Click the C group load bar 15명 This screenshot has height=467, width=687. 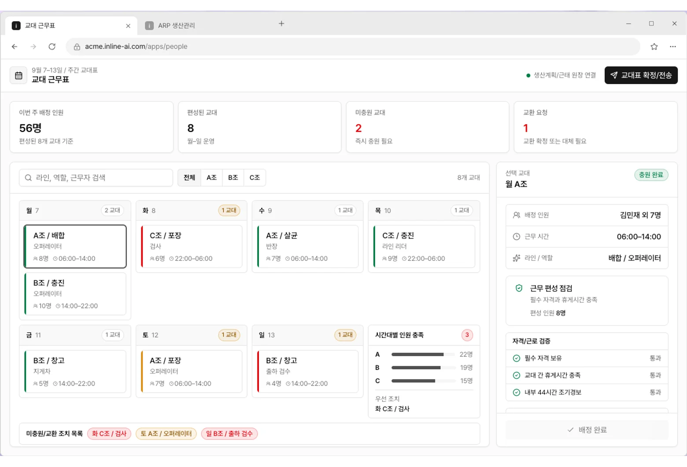click(x=424, y=381)
